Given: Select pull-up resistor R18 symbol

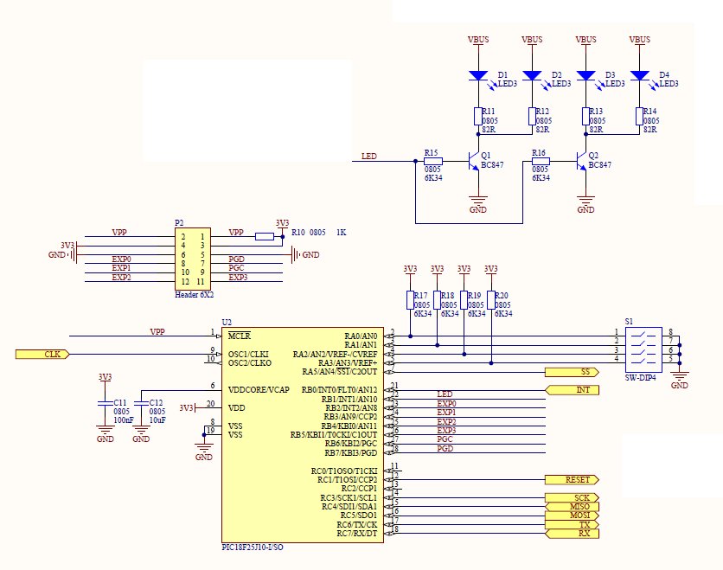Looking at the screenshot, I should [x=437, y=300].
